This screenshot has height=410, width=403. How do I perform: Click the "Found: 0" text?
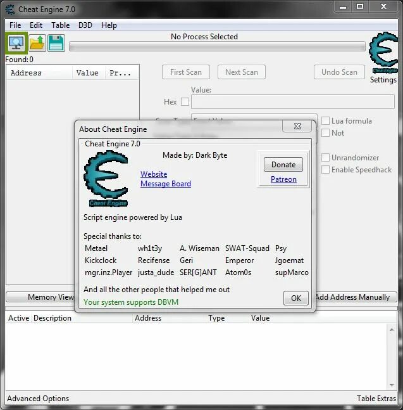[x=20, y=60]
